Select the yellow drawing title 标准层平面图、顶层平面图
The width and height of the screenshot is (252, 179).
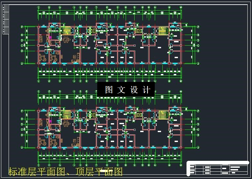[65, 171]
